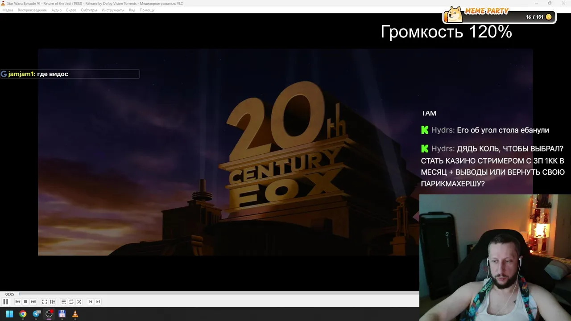
Task: Go to next chapter
Action: tap(98, 302)
